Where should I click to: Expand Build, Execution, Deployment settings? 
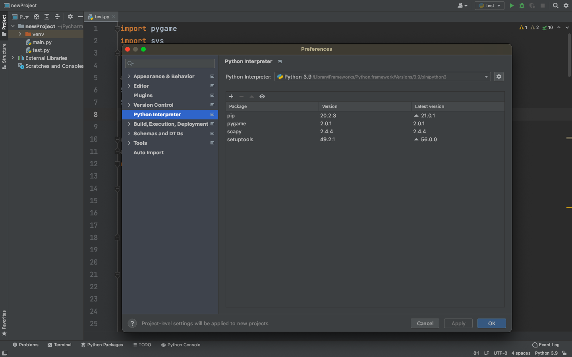[129, 124]
